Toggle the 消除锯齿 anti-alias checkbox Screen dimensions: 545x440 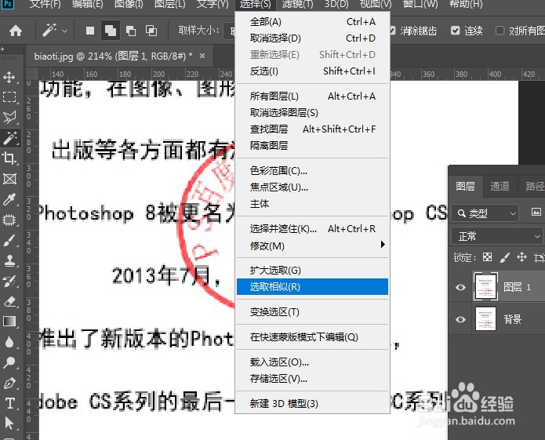click(392, 31)
